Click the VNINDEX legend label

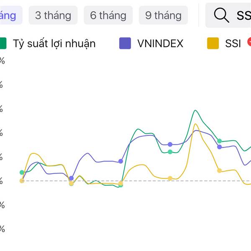(160, 44)
